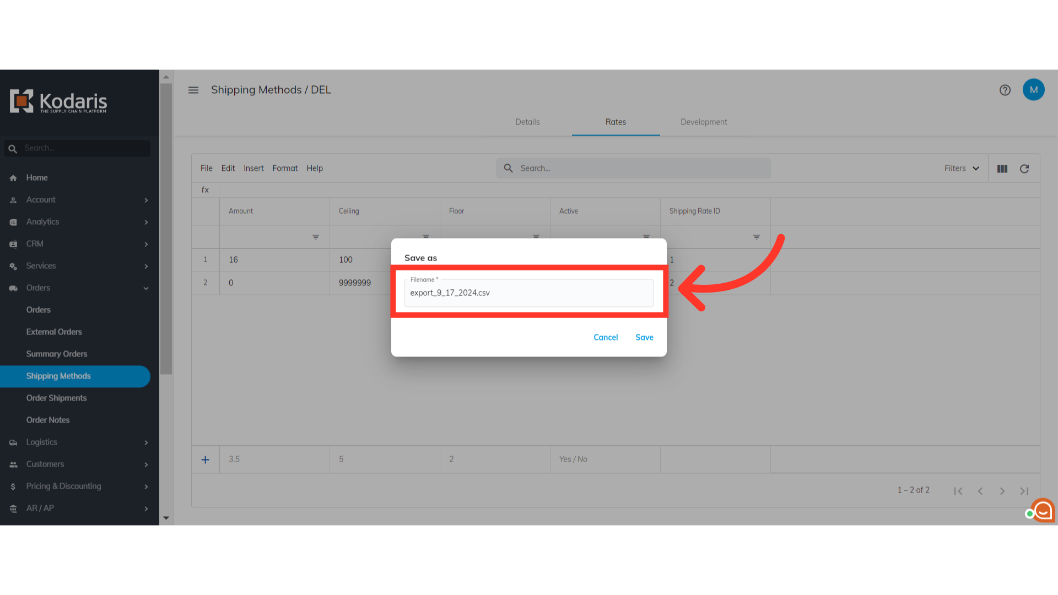Viewport: 1058px width, 595px height.
Task: Click the hamburger menu icon
Action: click(193, 90)
